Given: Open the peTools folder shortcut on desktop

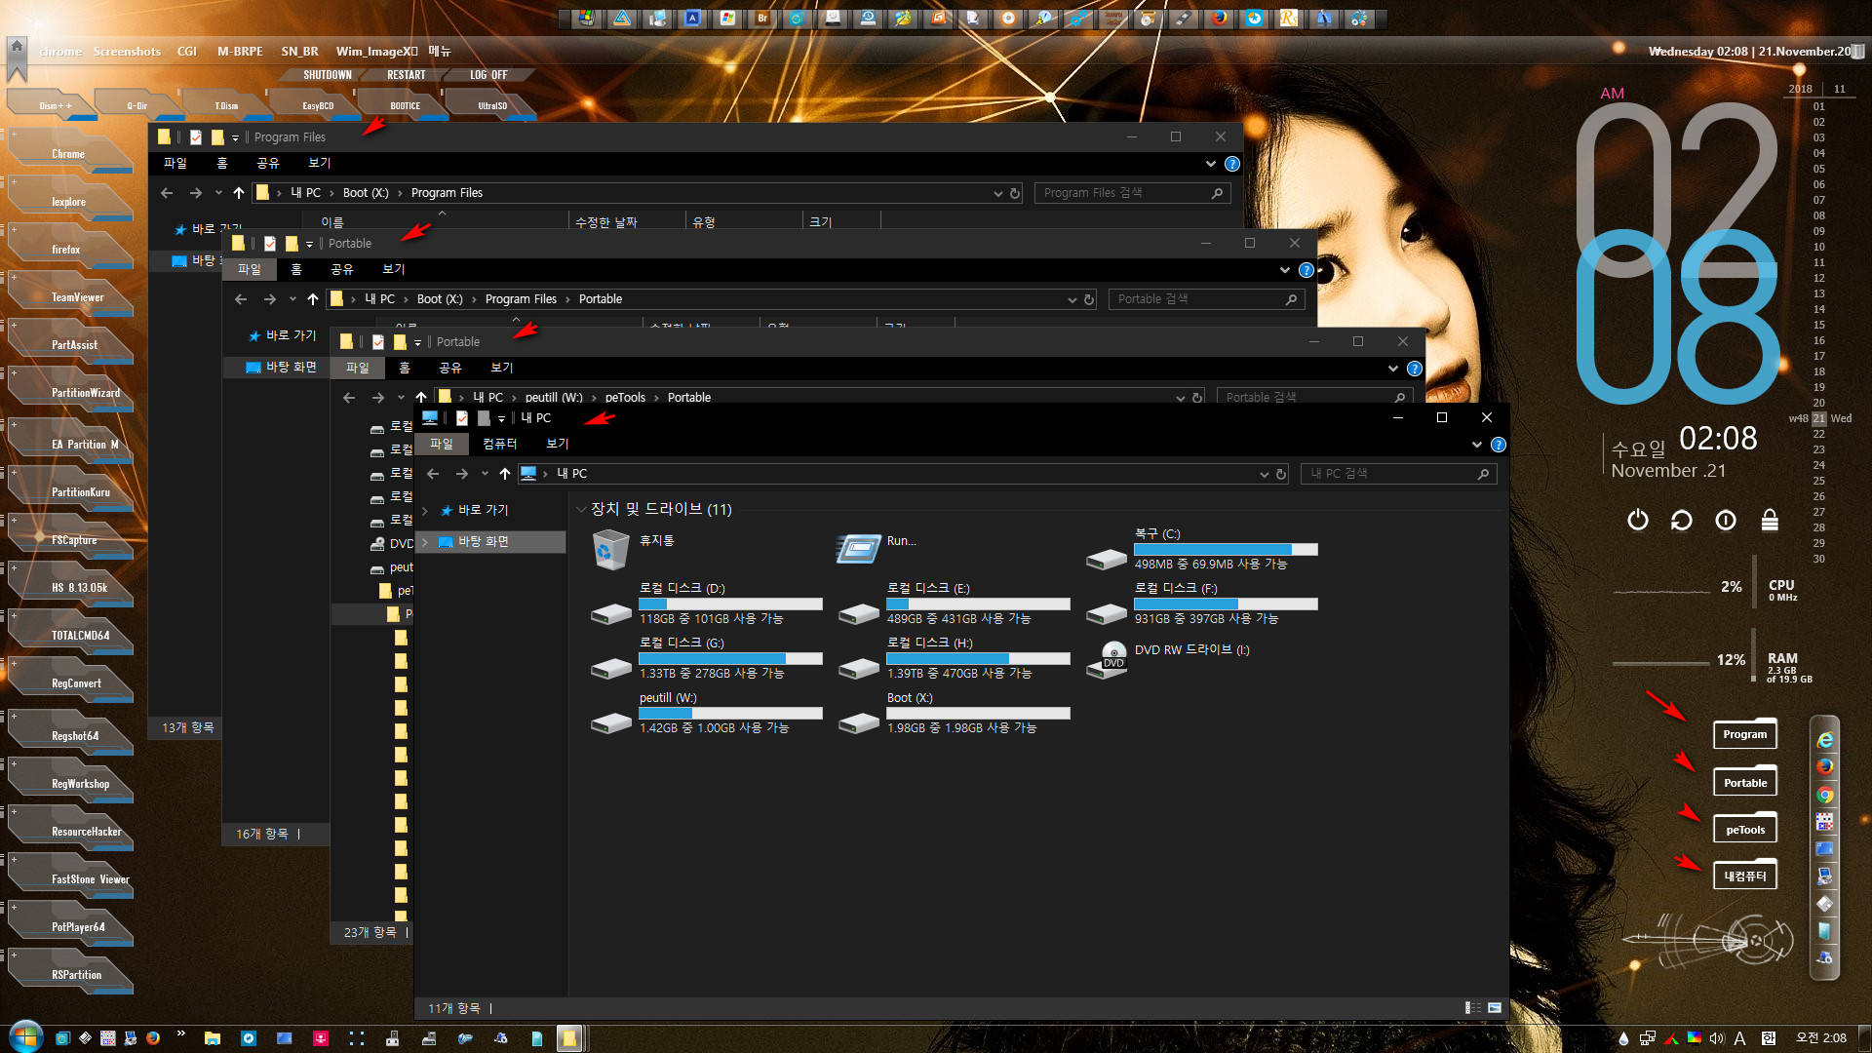Looking at the screenshot, I should click(x=1744, y=829).
